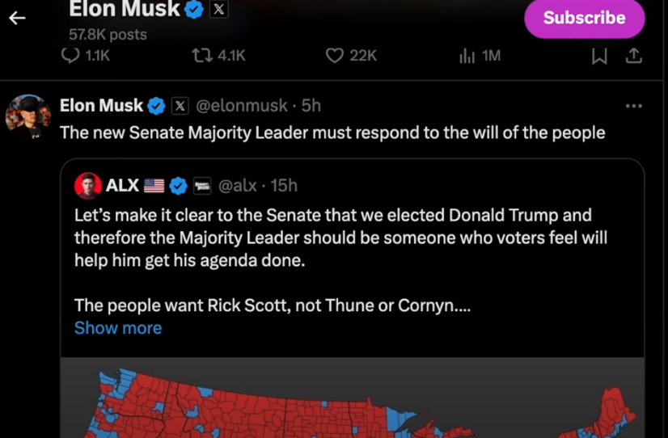Expand quoted post with Show more

pos(118,328)
